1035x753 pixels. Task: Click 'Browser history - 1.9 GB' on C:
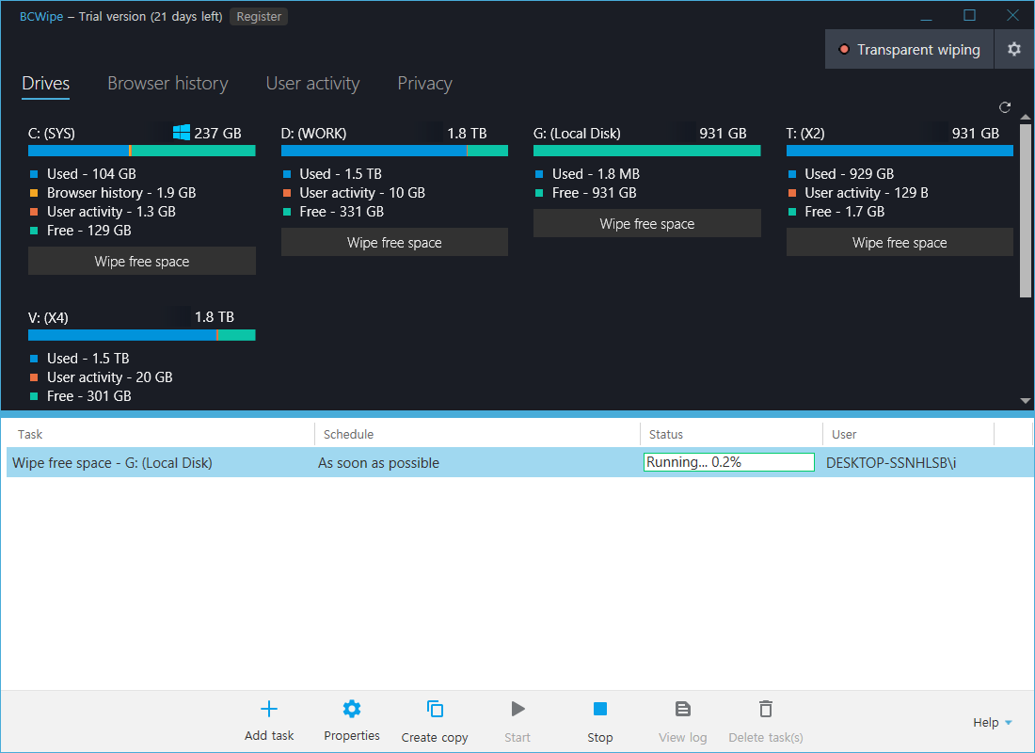coord(121,193)
